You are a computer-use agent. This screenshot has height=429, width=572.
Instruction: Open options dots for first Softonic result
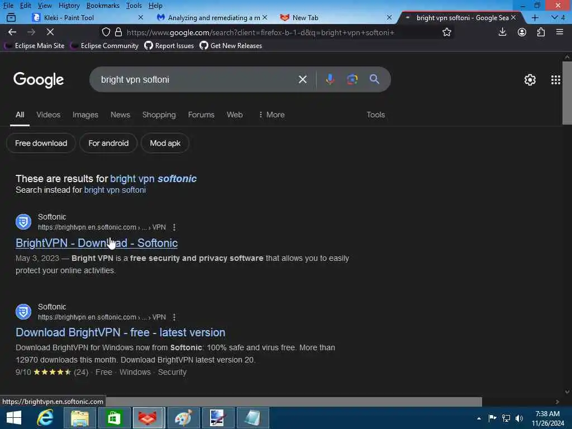point(174,227)
